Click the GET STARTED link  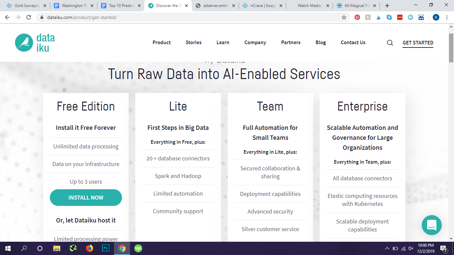click(418, 43)
